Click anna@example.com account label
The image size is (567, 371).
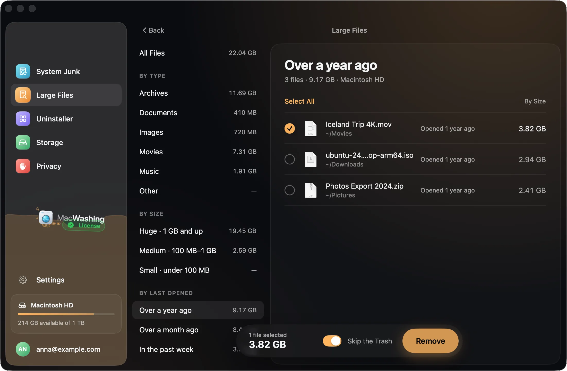tap(68, 349)
